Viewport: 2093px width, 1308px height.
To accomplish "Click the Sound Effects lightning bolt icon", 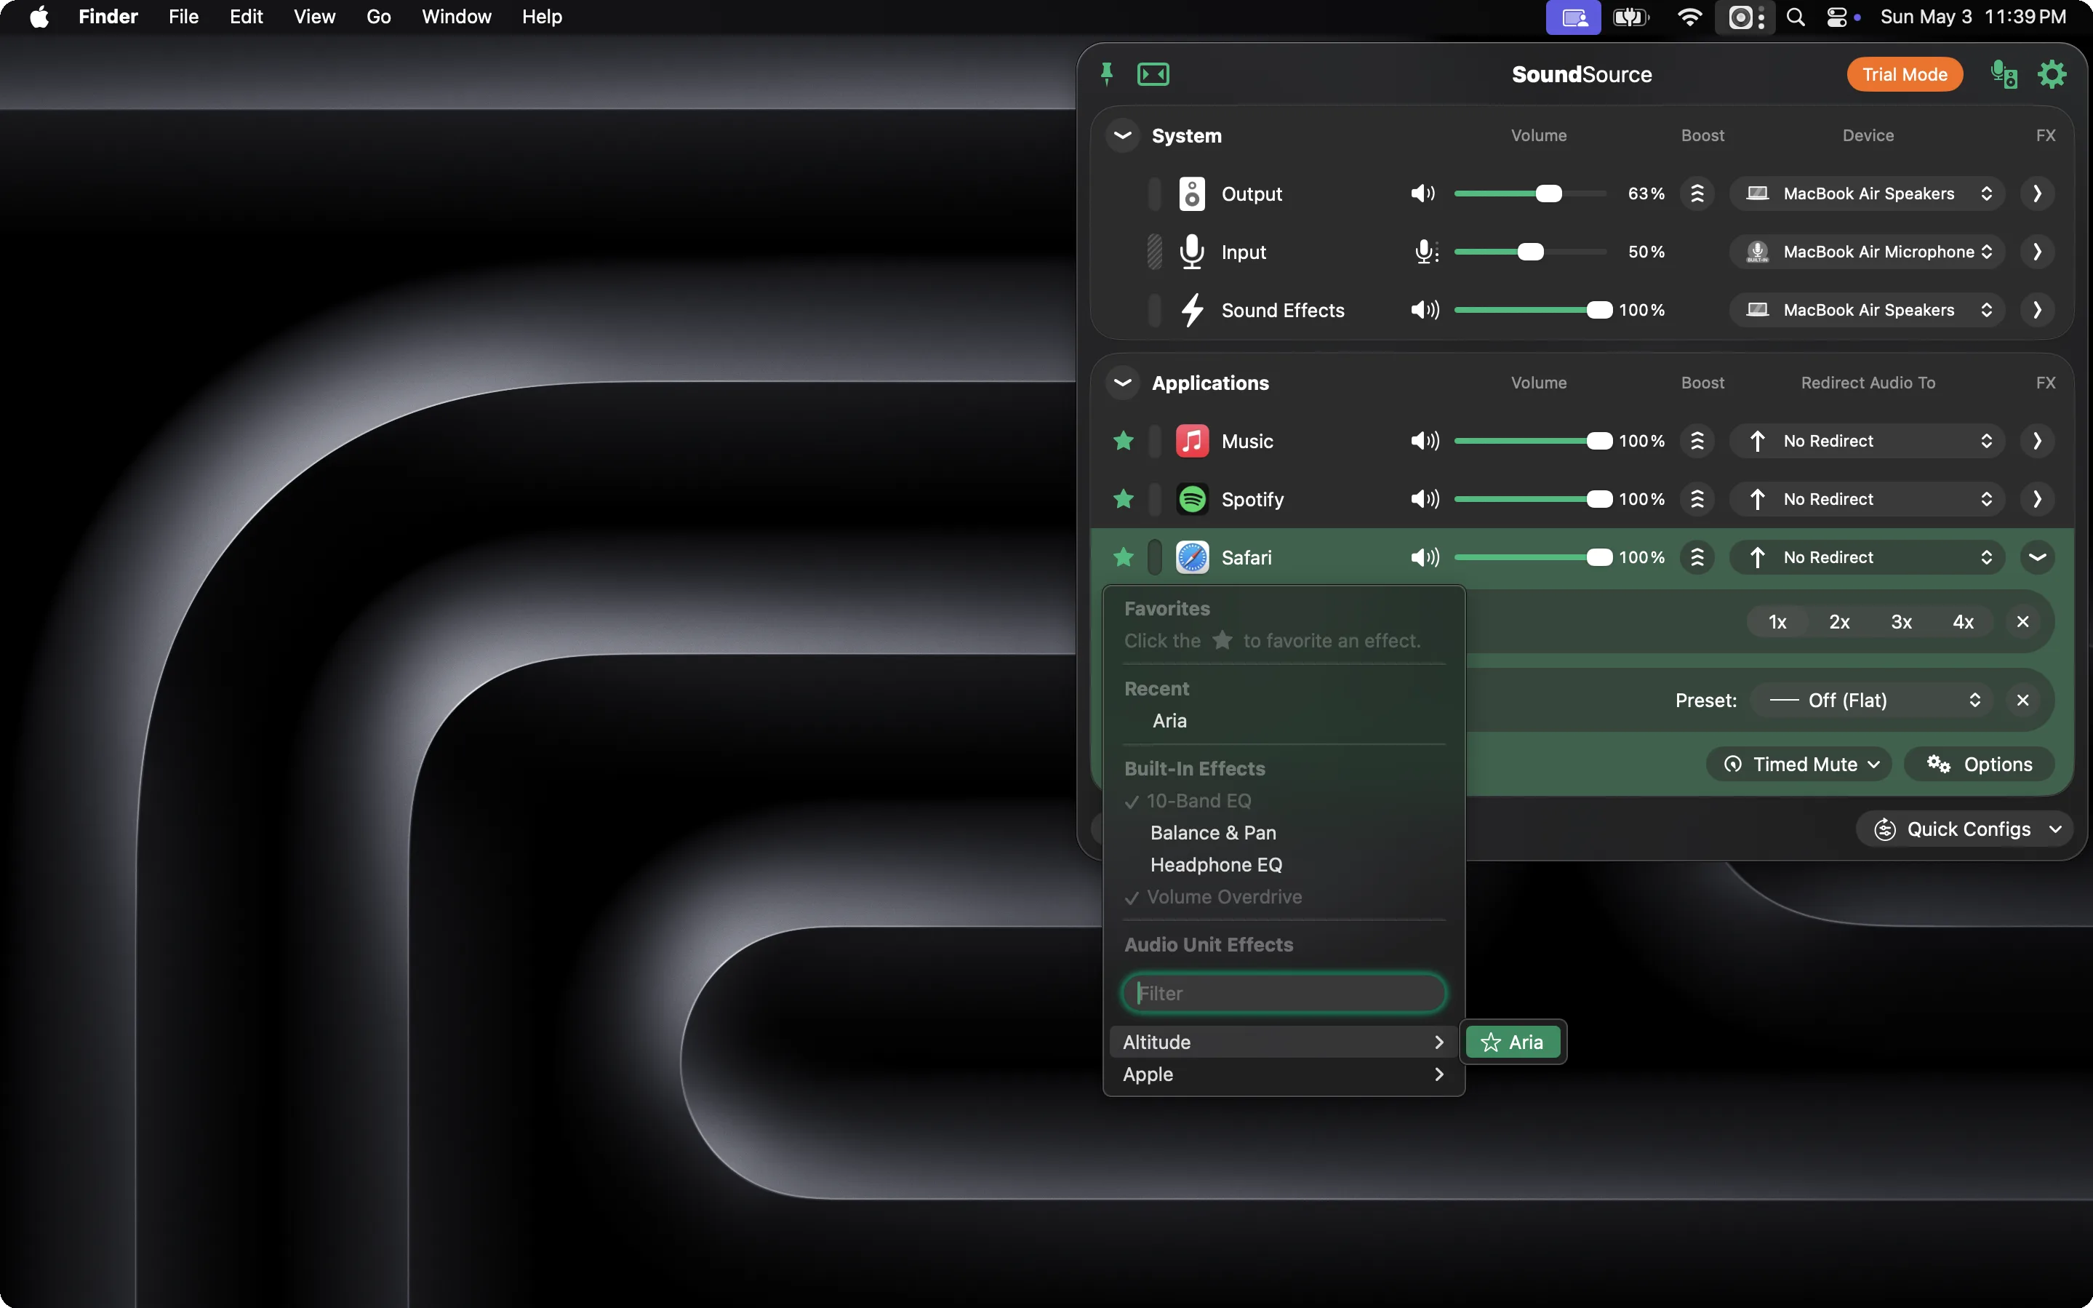I will tap(1192, 310).
